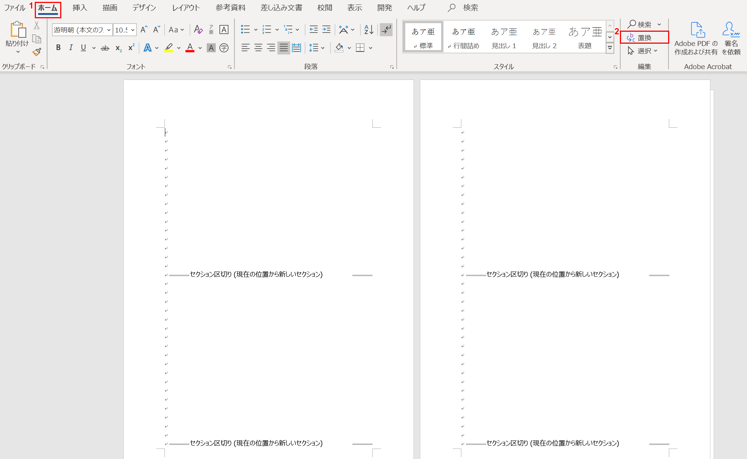Switch to the 参考資料 tab
Screen dimensions: 747x459
click(230, 7)
